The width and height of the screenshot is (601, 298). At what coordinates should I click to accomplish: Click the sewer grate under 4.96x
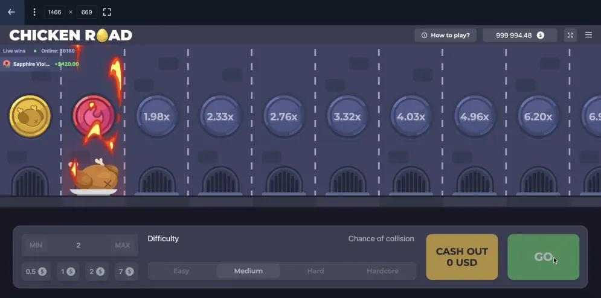tap(475, 181)
